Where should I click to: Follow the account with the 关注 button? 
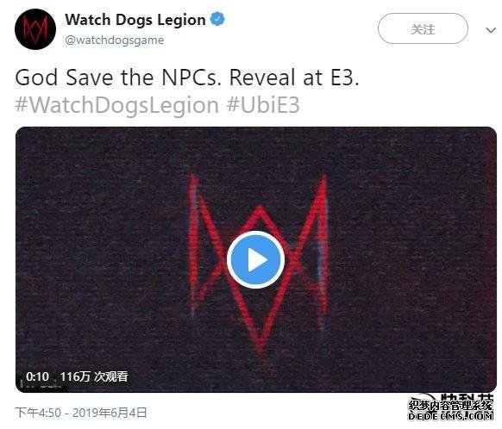click(x=423, y=28)
